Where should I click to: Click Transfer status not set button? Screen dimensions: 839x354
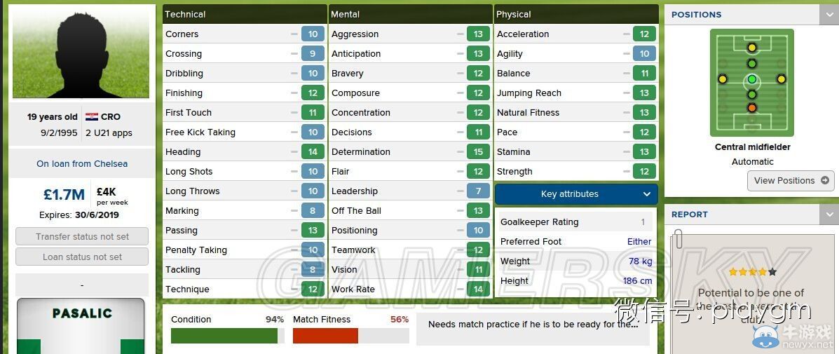(x=82, y=236)
